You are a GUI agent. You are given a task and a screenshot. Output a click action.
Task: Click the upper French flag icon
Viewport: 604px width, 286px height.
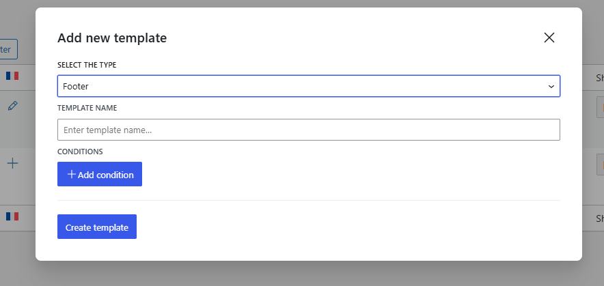12,76
